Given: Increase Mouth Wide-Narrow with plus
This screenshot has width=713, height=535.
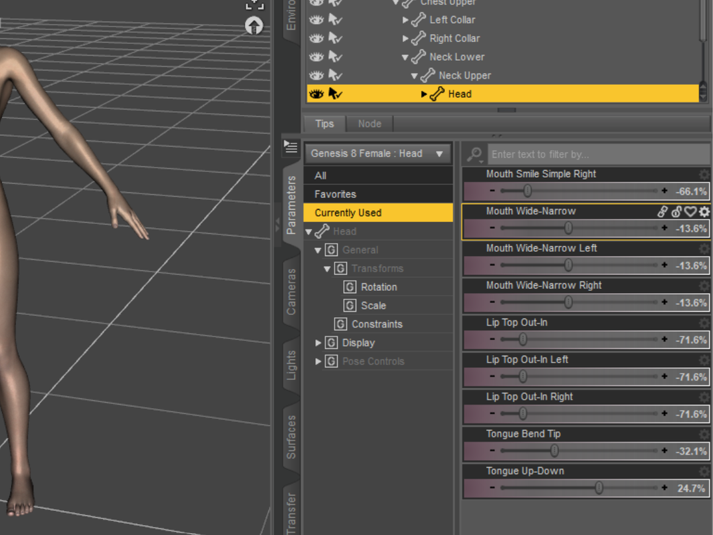Looking at the screenshot, I should [x=664, y=228].
